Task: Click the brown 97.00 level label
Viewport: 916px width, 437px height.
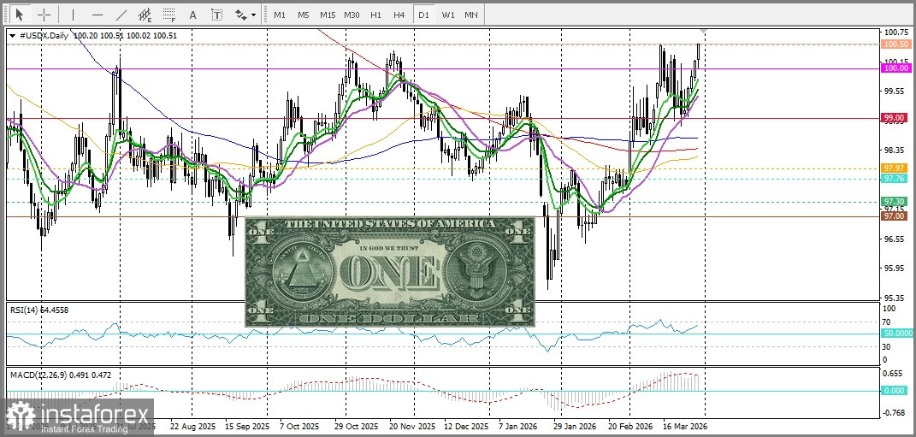Action: (x=895, y=216)
